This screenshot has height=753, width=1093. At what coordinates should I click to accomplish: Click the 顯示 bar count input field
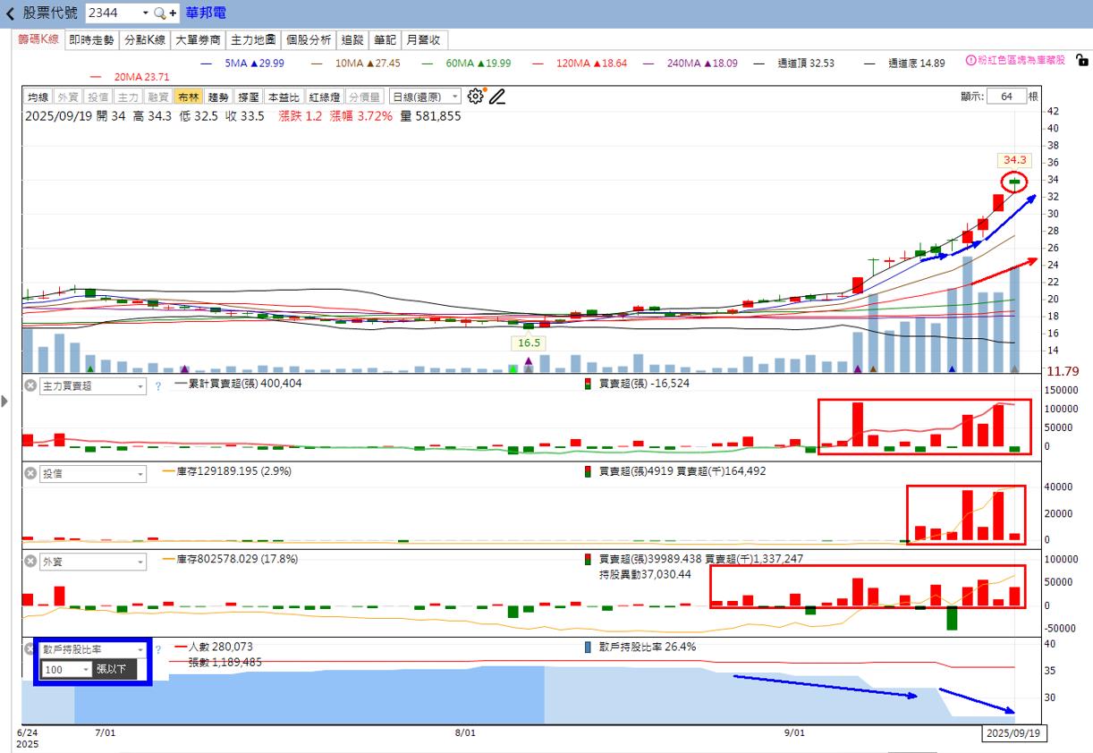1006,97
